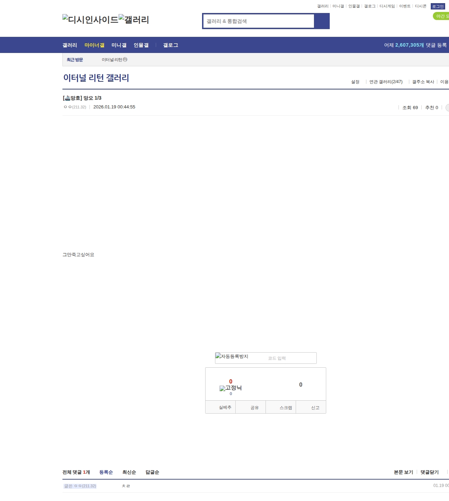
Task: Expand the 연관 갤러리(2/47) list
Action: coord(385,81)
